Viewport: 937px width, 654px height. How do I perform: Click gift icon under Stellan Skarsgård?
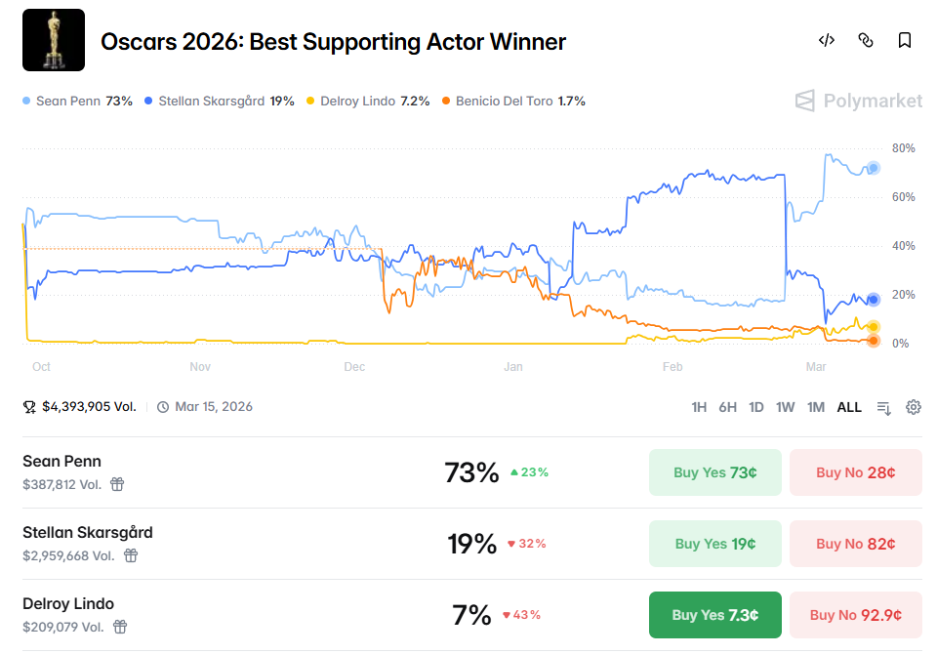(131, 555)
